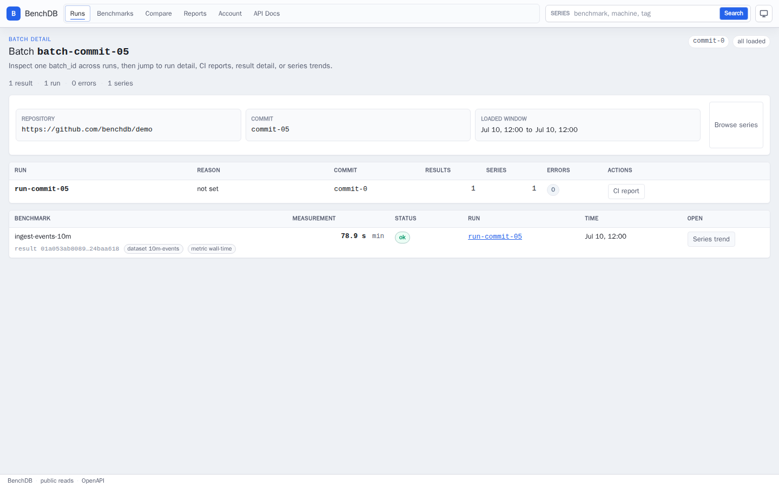Click the '0 errors' summary stat
The image size is (779, 487).
point(84,83)
